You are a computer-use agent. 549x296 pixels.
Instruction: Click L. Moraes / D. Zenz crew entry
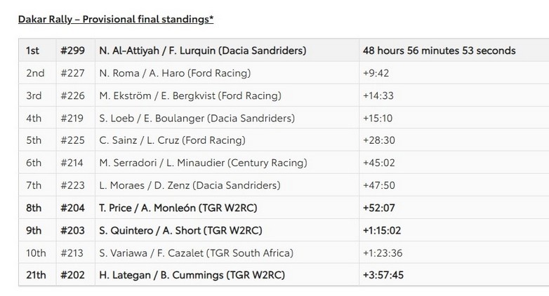click(x=190, y=185)
